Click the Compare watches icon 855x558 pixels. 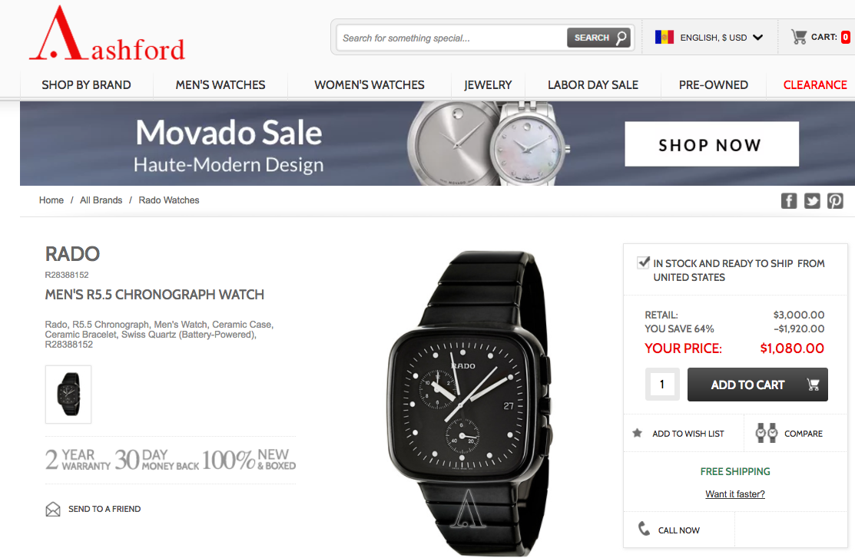tap(766, 433)
